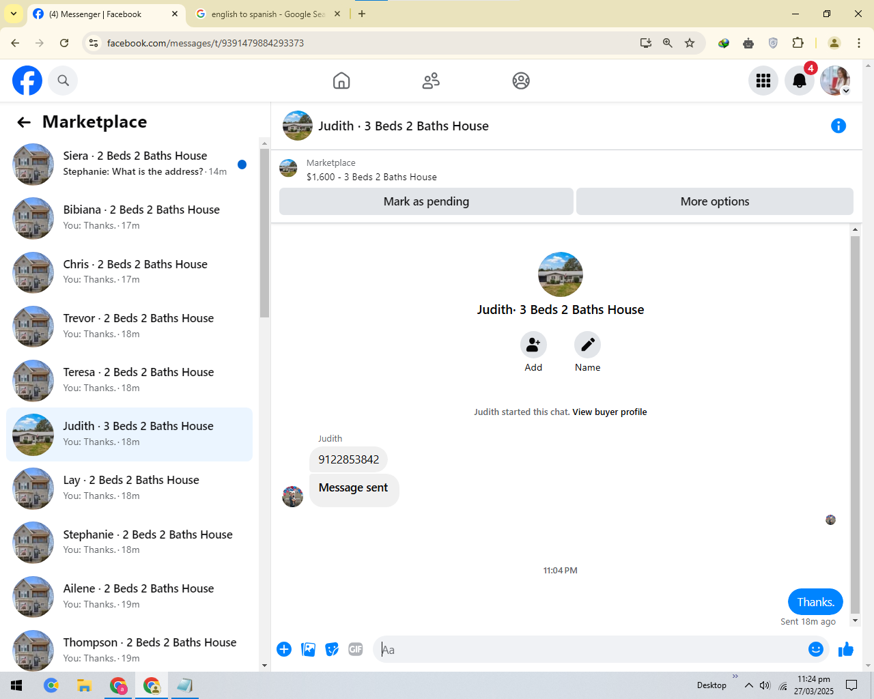Open the Marketplace listing $1,600 header
This screenshot has width=874, height=699.
(371, 177)
